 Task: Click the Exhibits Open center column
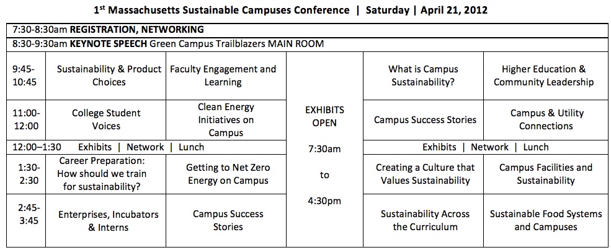pyautogui.click(x=324, y=150)
